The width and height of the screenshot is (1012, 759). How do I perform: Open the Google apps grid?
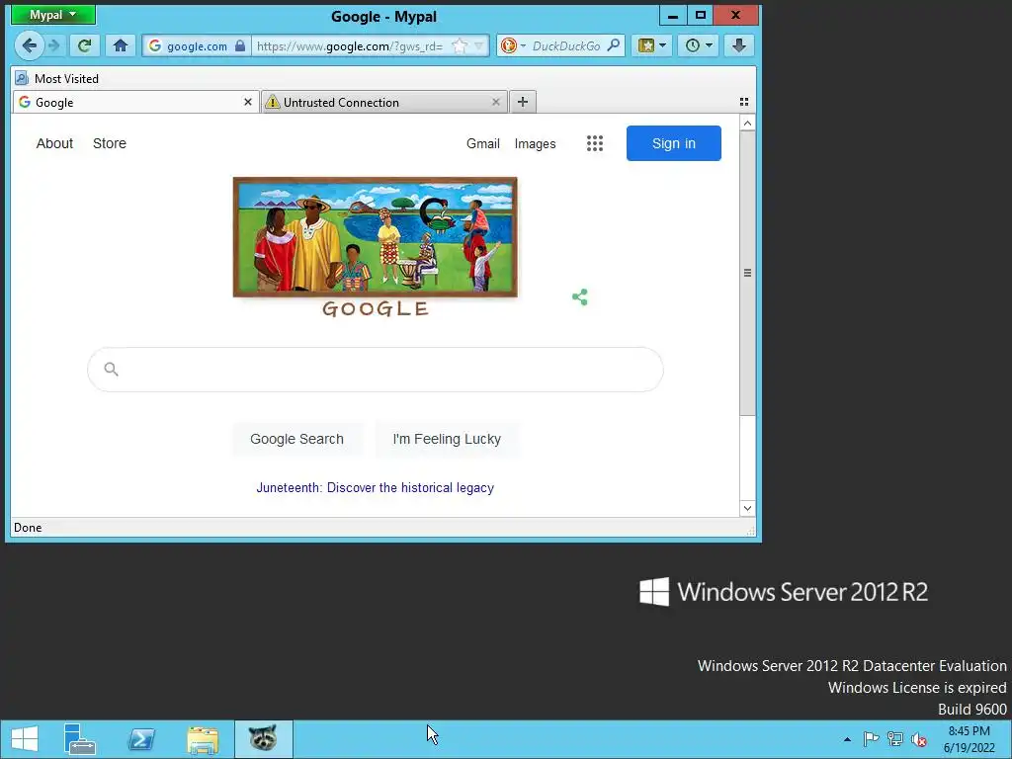point(594,143)
